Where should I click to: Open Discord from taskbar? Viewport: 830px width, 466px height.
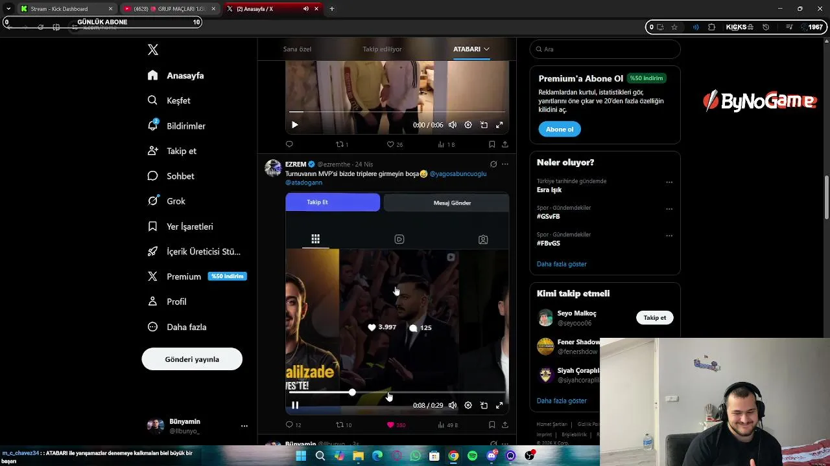(492, 456)
